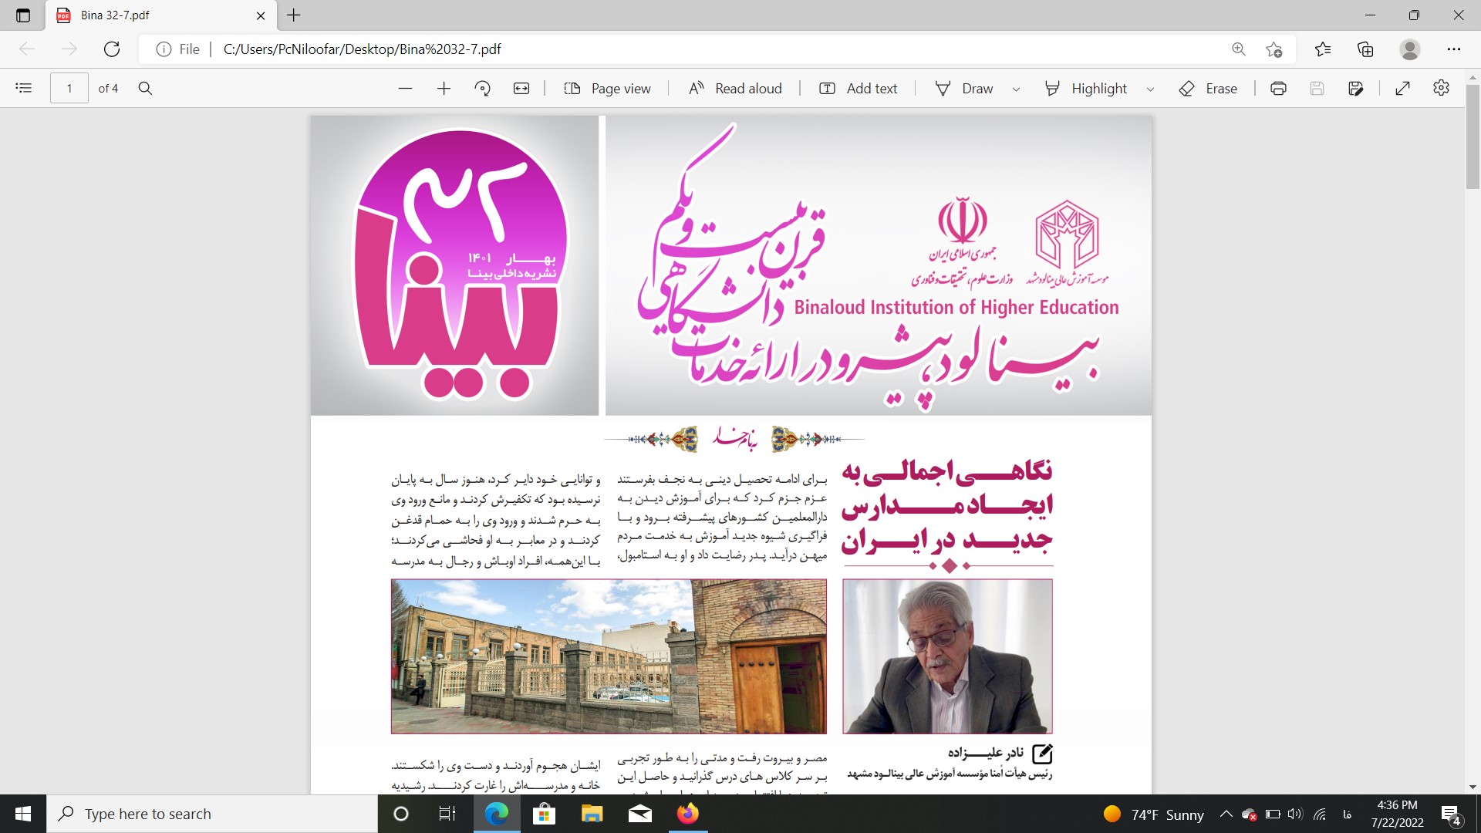Open the table of contents sidebar
This screenshot has width=1481, height=833.
pyautogui.click(x=24, y=88)
